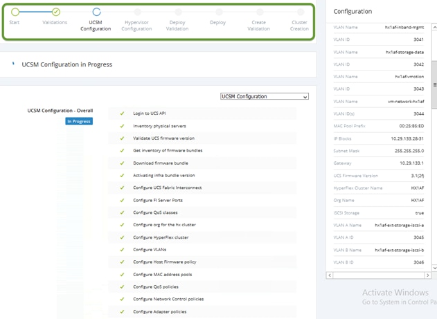Screen dimensions: 437x319
Task: Click the hx1af-inband-mgmt VLAN name value
Action: 404,27
